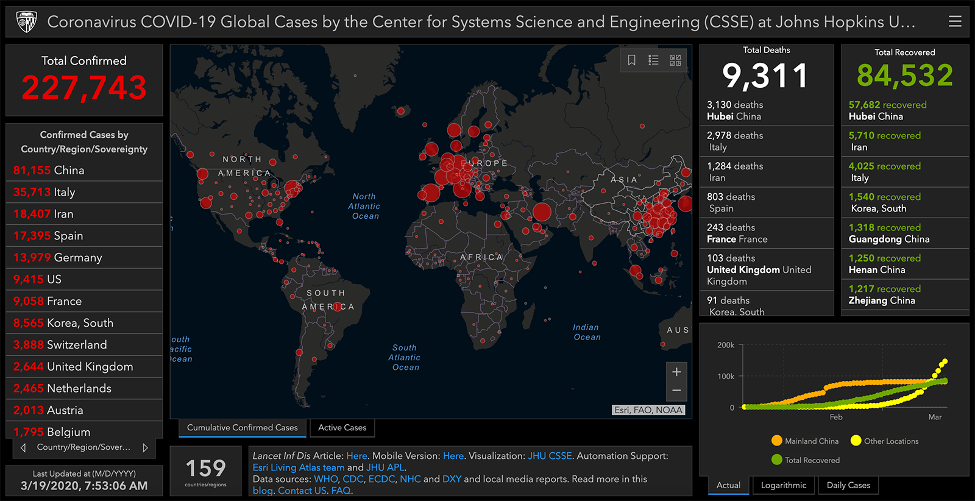Open the JHU APL link
Image resolution: width=975 pixels, height=501 pixels.
[x=385, y=467]
